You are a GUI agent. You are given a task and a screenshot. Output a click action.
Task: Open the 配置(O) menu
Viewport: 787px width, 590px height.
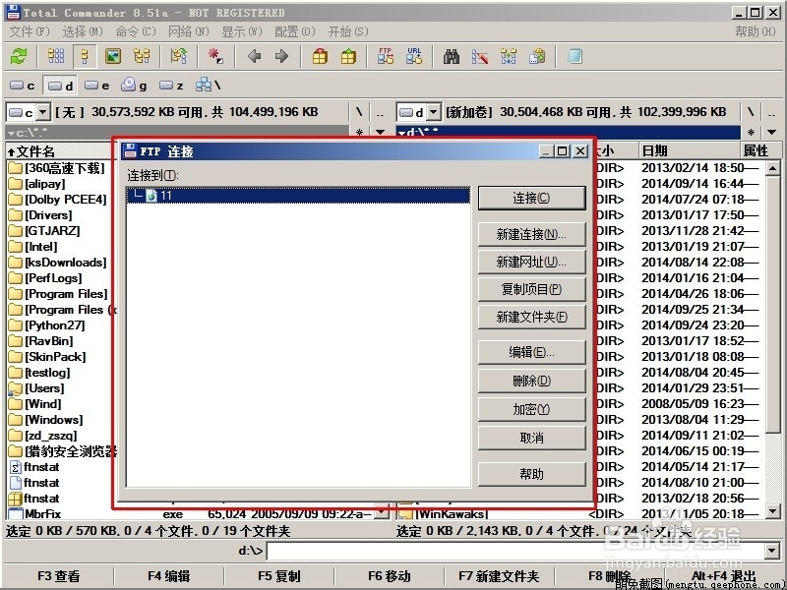point(295,31)
